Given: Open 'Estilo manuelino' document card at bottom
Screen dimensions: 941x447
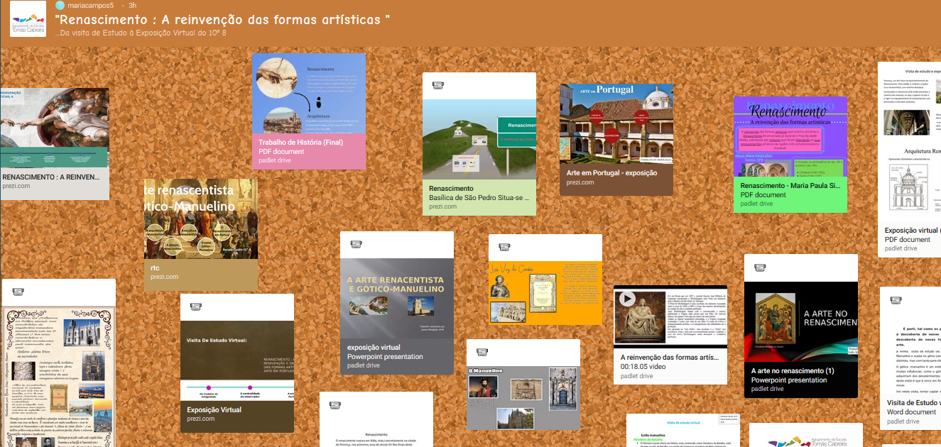Looking at the screenshot, I should tap(683, 431).
